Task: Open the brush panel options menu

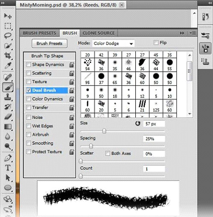Action: [193, 33]
